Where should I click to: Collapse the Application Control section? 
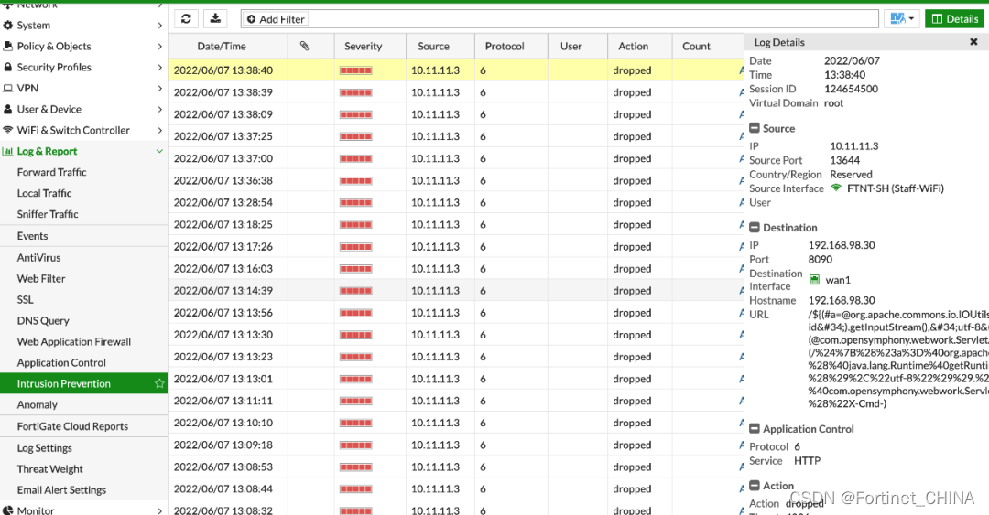point(755,429)
